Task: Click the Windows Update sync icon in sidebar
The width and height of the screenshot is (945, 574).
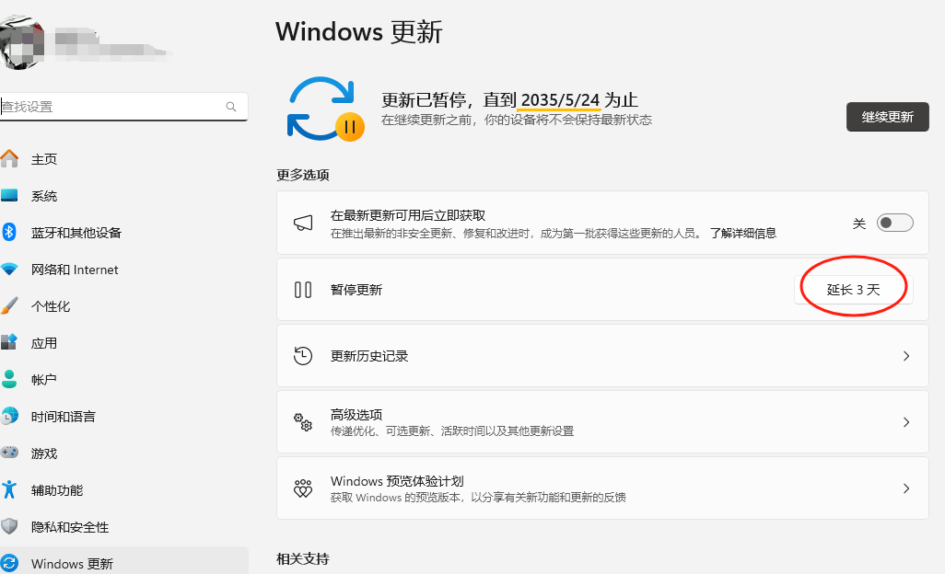Action: coord(9,563)
